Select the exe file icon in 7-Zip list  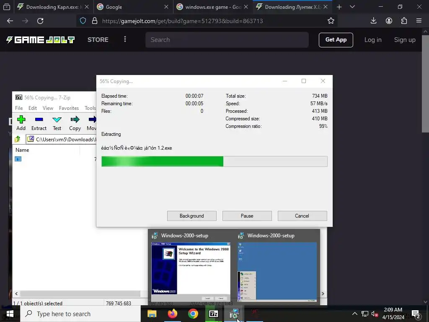point(18,159)
